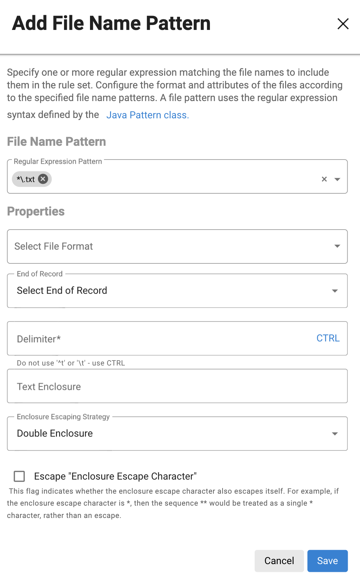The width and height of the screenshot is (360, 581).
Task: Remove the *\.txt pattern chip
Action: point(43,179)
